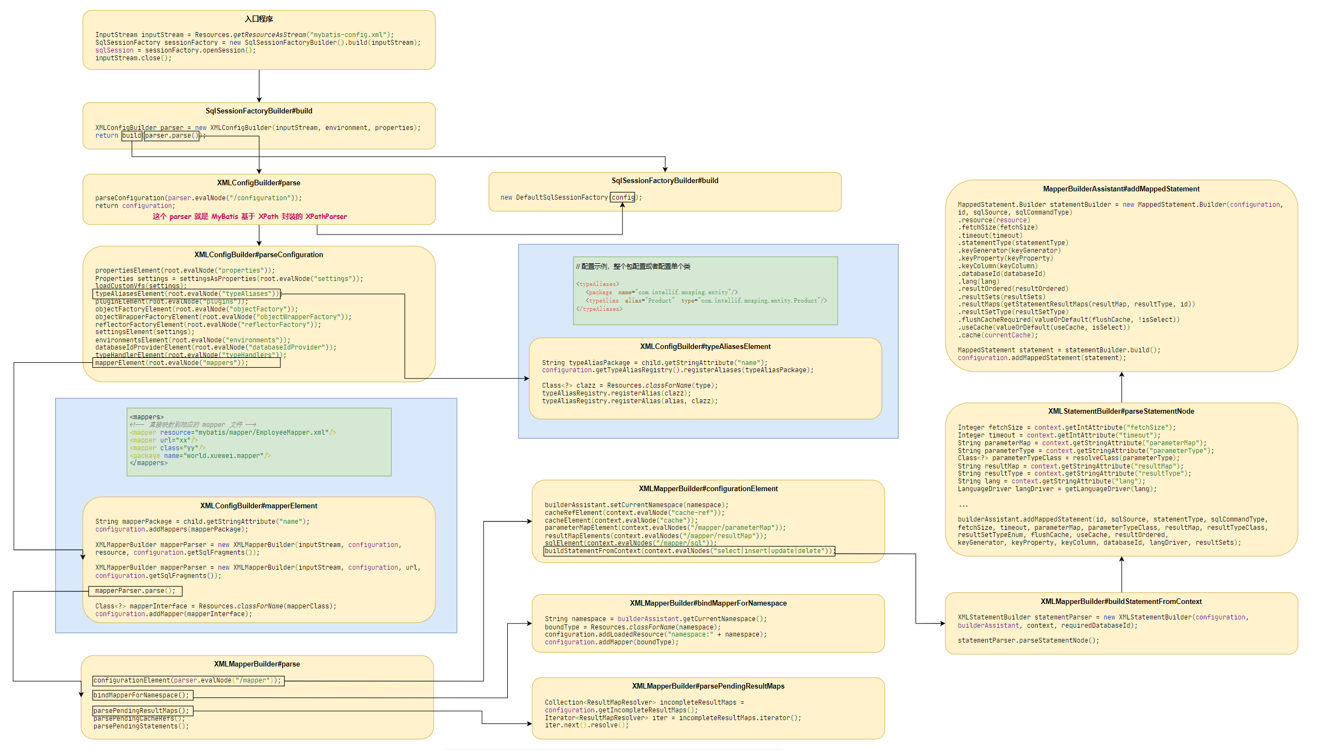Click the boxed config argument of DefaultSqlSessionFactory
Image resolution: width=1326 pixels, height=750 pixels.
(622, 197)
